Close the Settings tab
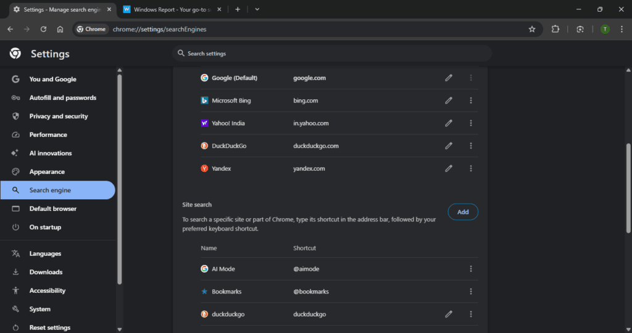This screenshot has height=333, width=632. click(x=109, y=9)
